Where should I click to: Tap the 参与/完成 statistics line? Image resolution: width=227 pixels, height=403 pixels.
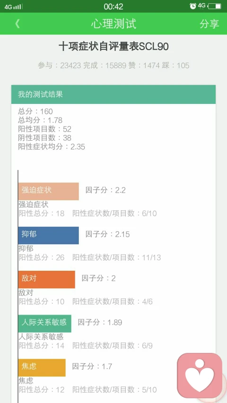(x=113, y=65)
